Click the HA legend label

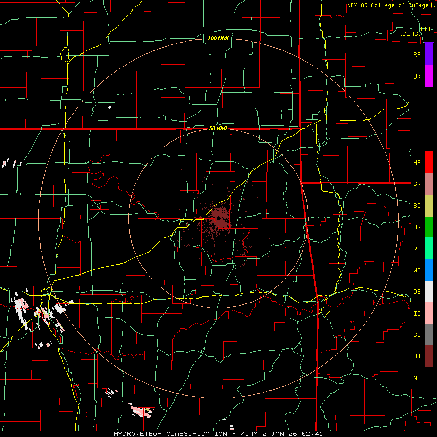417,162
